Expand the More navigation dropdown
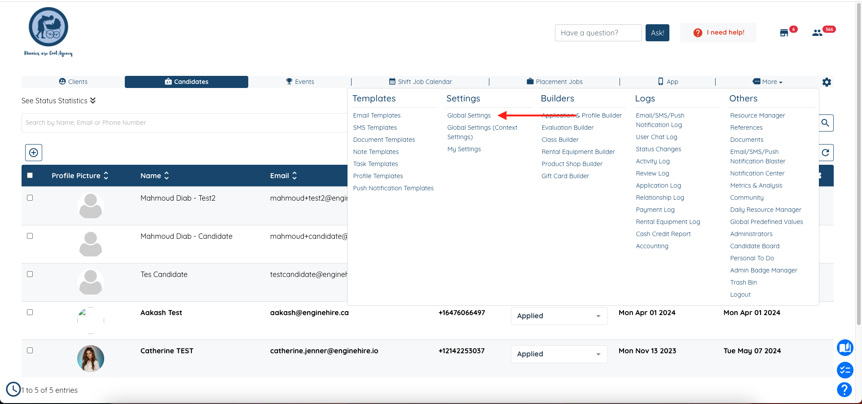Viewport: 862px width, 404px height. (x=767, y=82)
